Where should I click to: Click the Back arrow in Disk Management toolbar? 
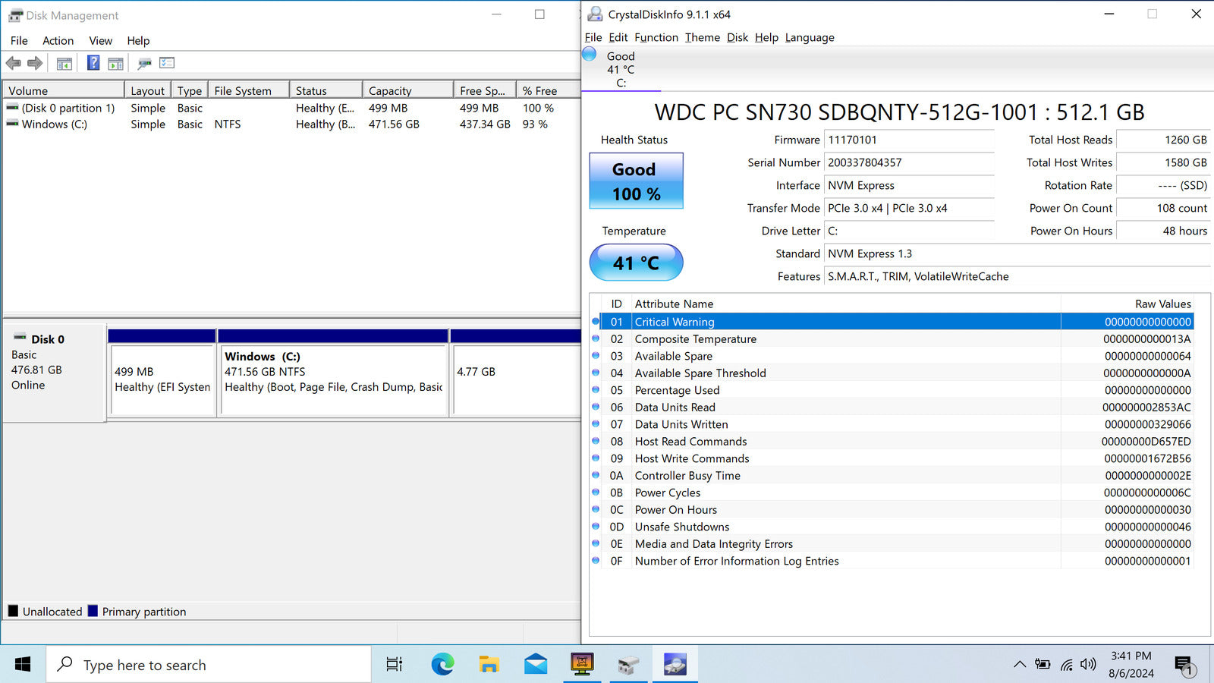[x=14, y=63]
